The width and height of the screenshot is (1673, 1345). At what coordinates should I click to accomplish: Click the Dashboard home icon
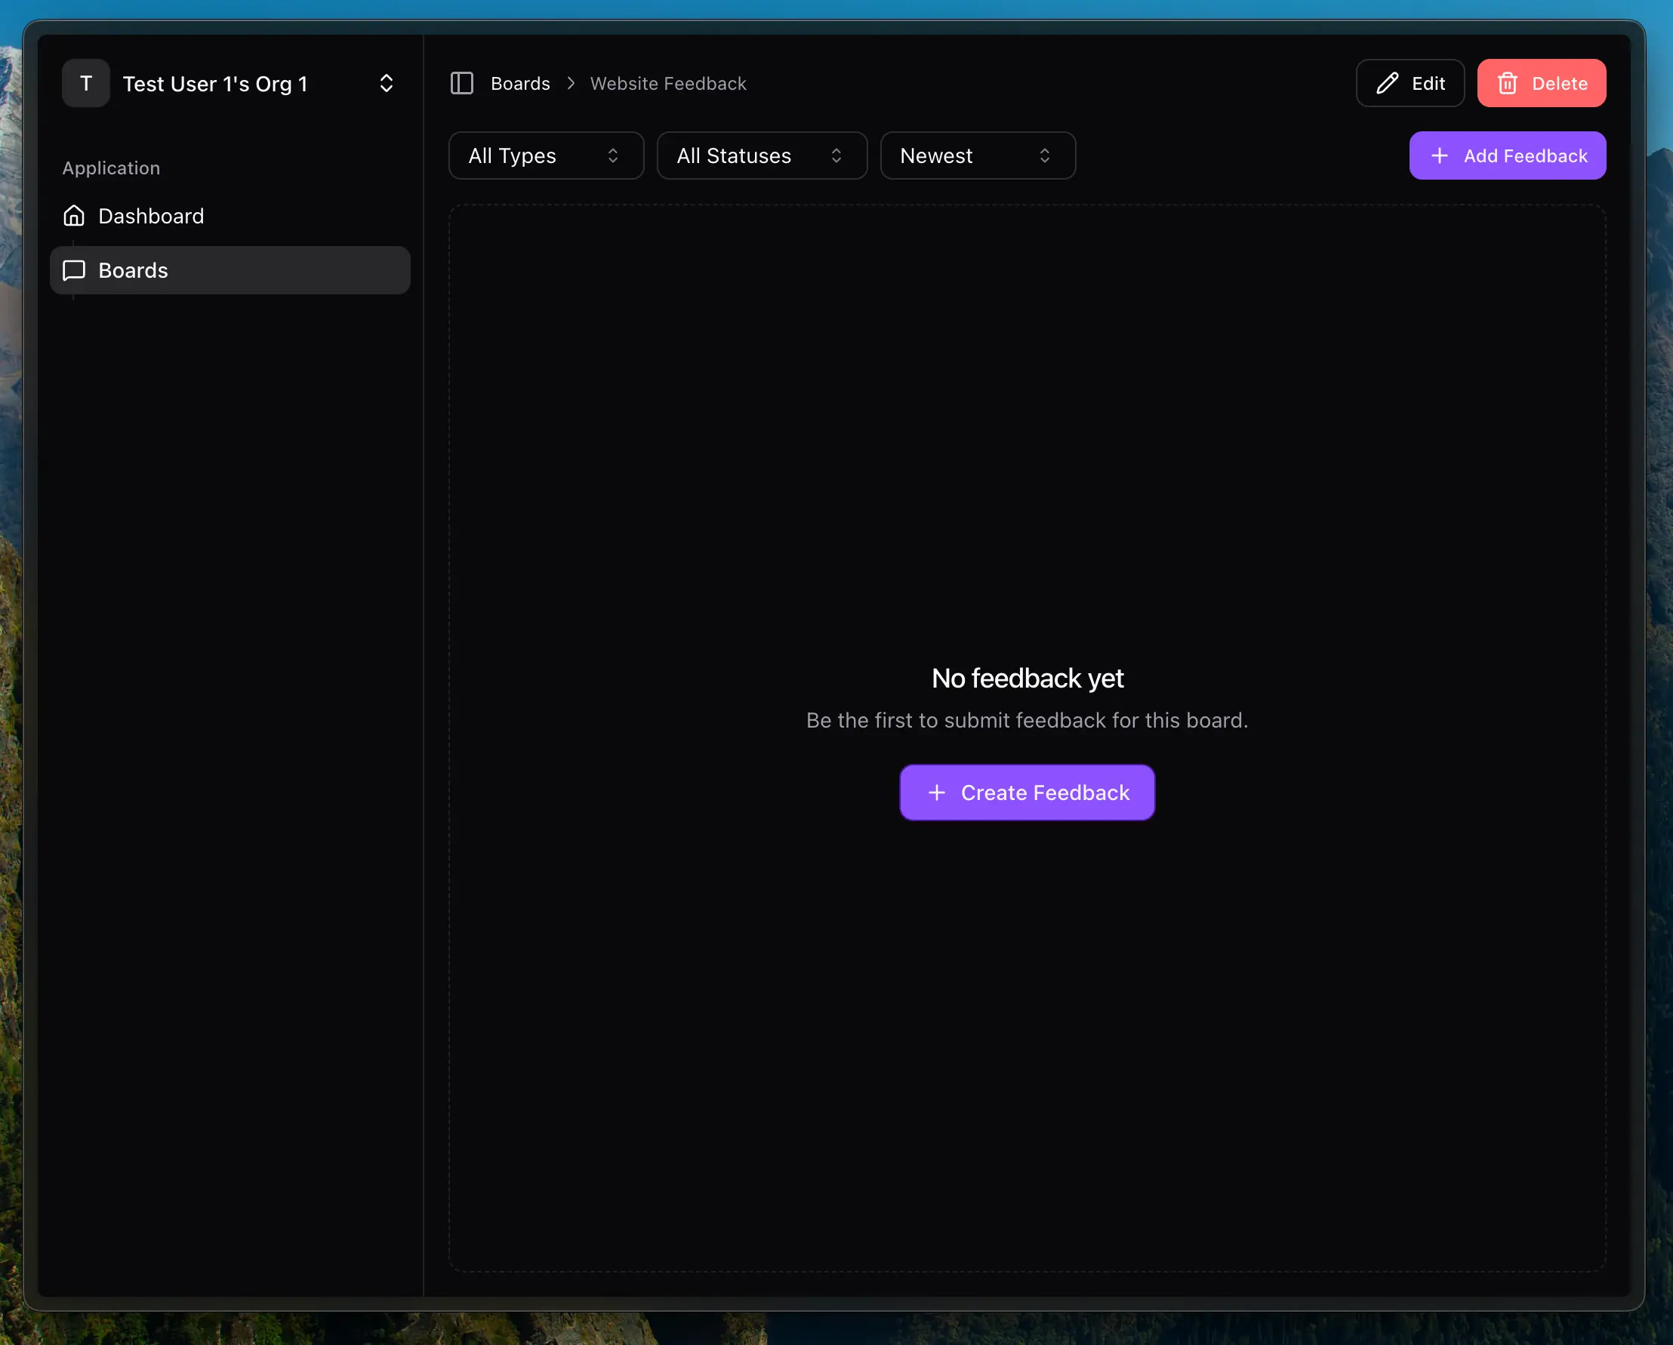click(x=74, y=216)
